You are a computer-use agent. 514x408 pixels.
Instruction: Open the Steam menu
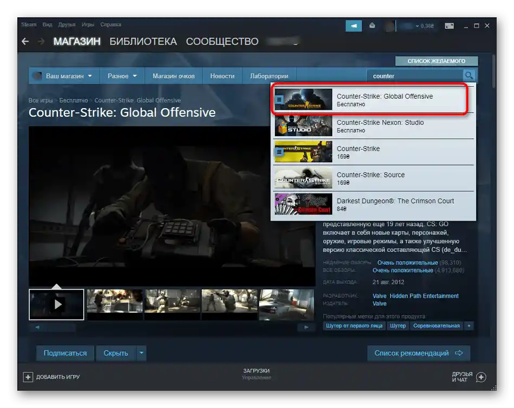pos(29,24)
